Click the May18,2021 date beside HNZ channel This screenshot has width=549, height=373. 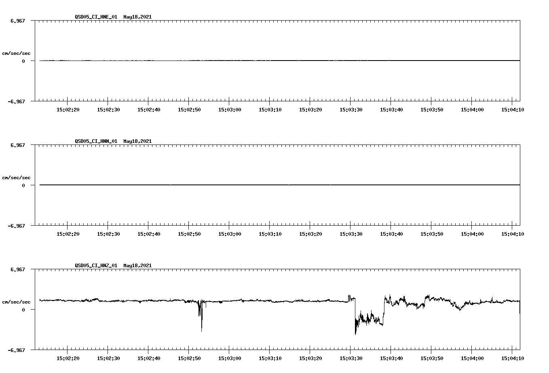(x=137, y=266)
